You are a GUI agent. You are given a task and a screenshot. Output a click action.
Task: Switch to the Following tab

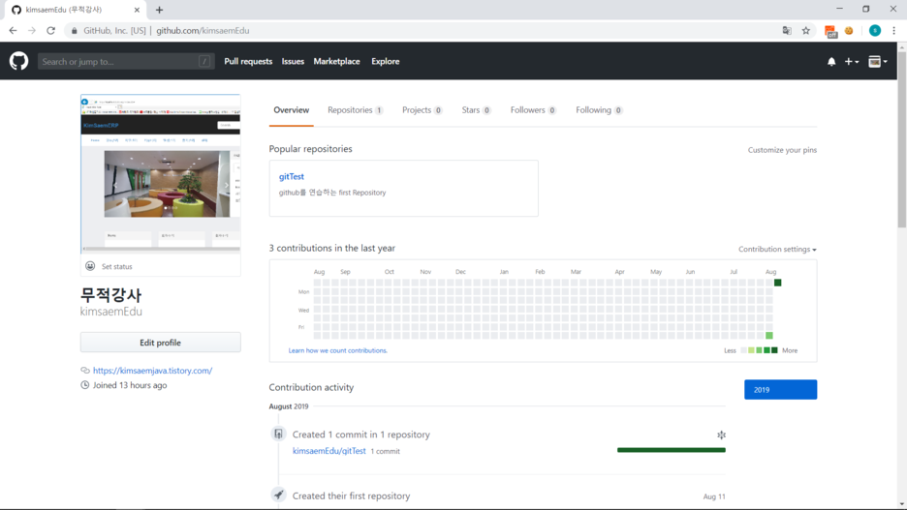point(599,110)
